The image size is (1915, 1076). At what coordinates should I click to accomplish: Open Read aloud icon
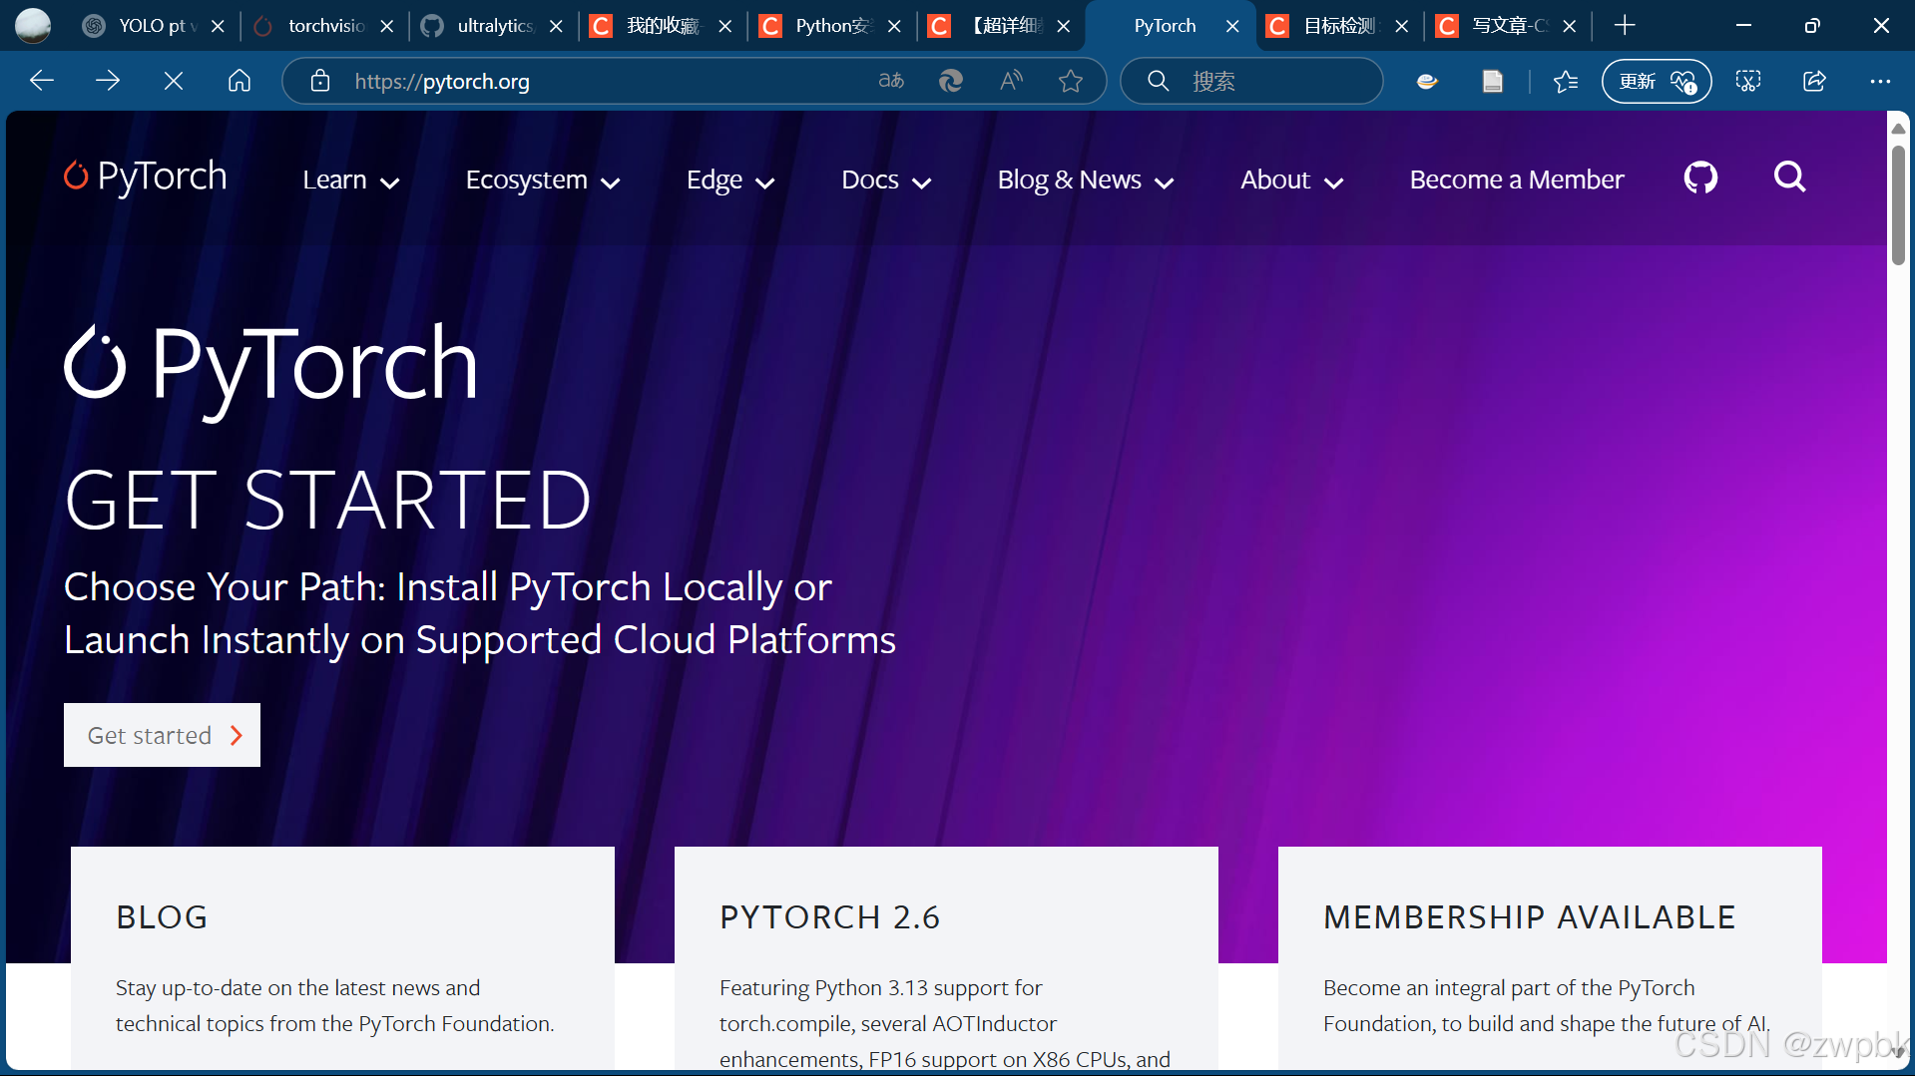[1011, 81]
